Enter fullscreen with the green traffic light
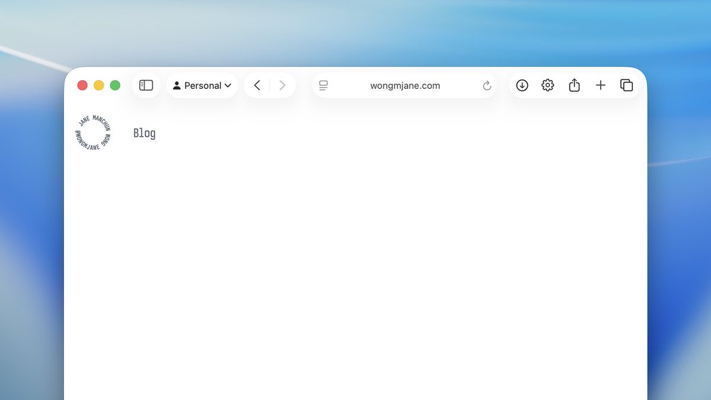The image size is (711, 400). point(115,85)
